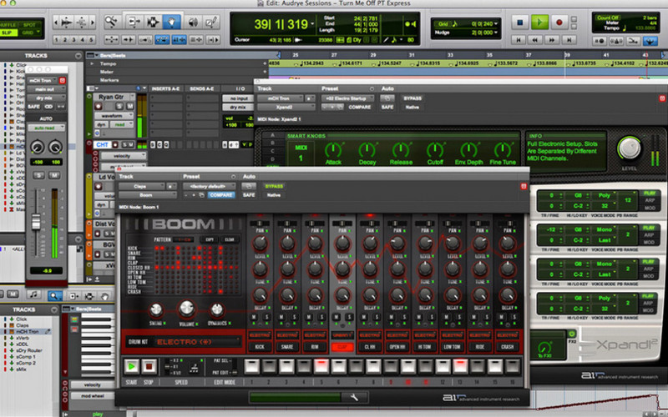
Task: Select sDry Router in lower Tracks list
Action: pos(29,350)
